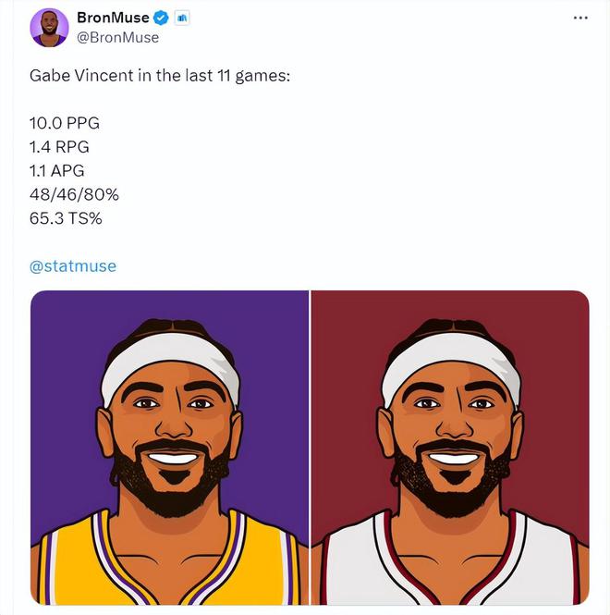Click the blue verified checkmark badge
Viewport: 610px width, 615px height.
(x=161, y=18)
